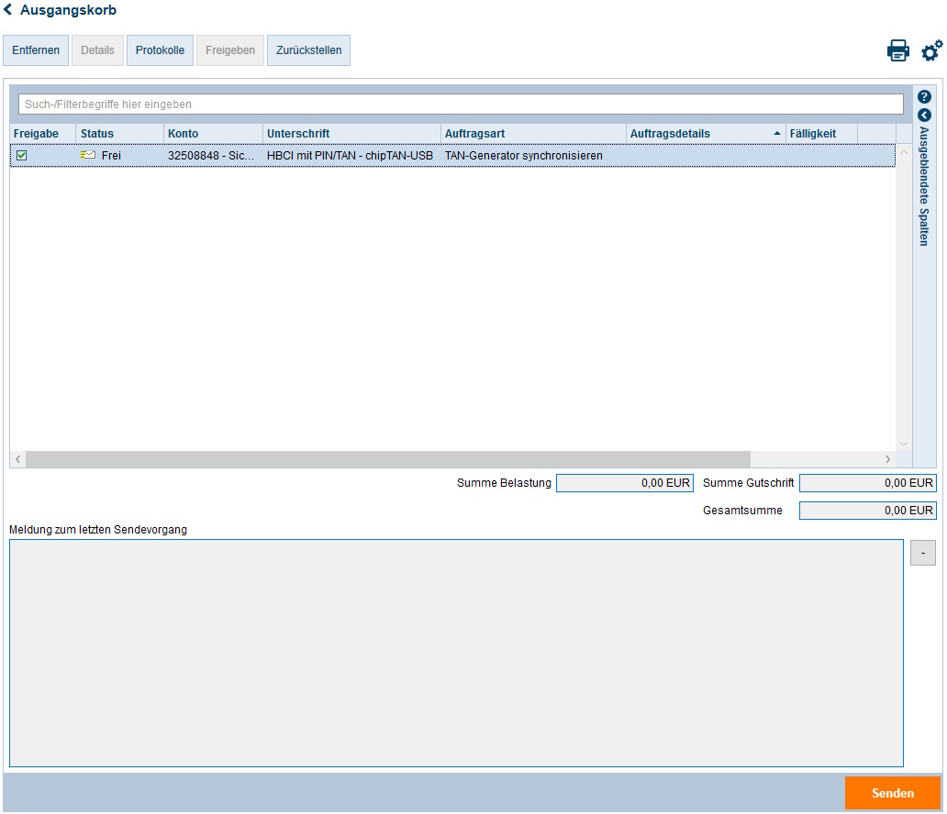Click the Summe Belastung value field

click(x=625, y=483)
